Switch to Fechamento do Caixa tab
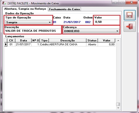This screenshot has width=139, height=113. tap(65, 9)
